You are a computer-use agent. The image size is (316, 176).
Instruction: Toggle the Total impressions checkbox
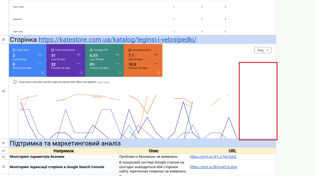pyautogui.click(x=53, y=50)
